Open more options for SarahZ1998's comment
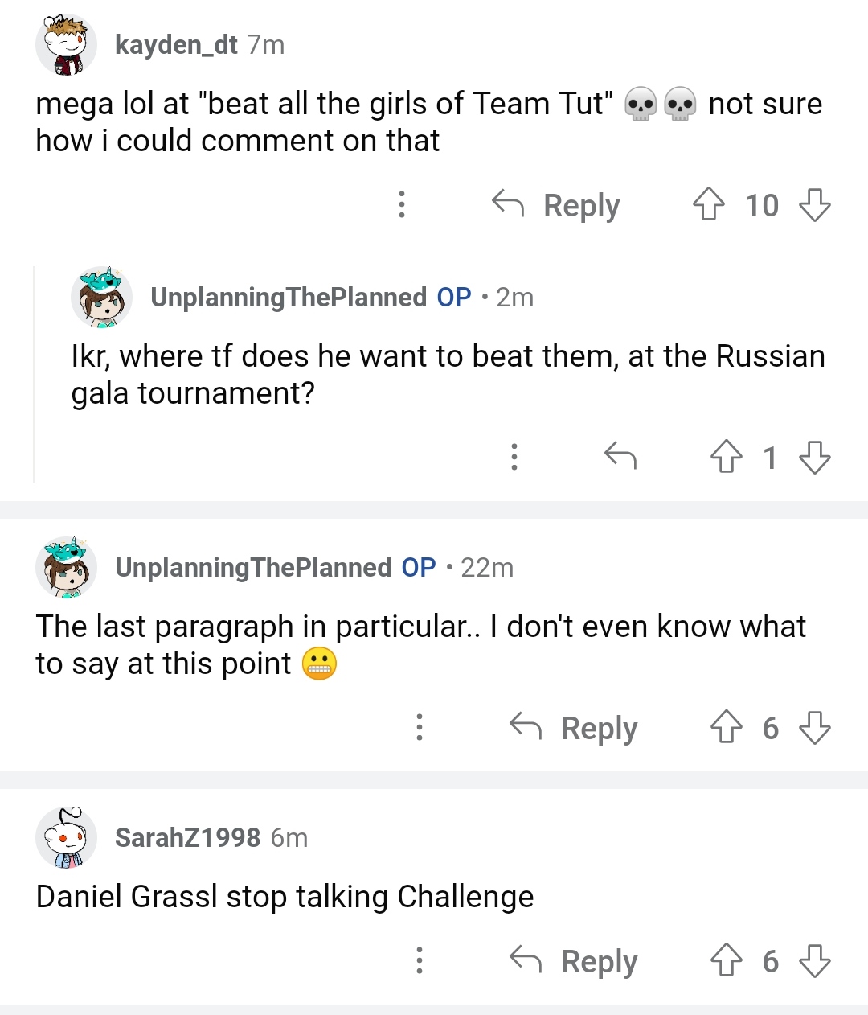868x1015 pixels. point(420,960)
